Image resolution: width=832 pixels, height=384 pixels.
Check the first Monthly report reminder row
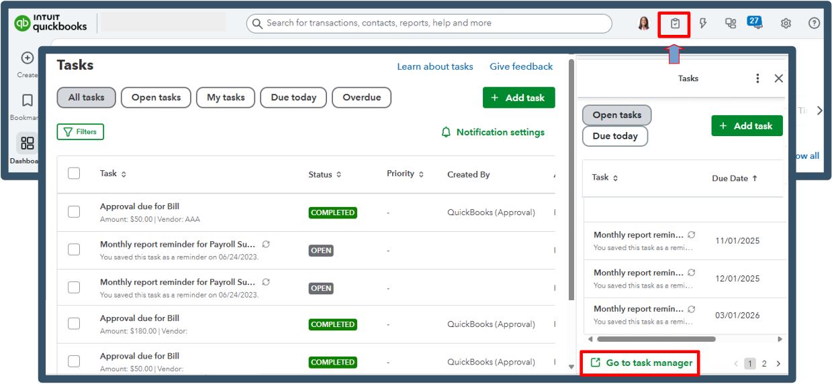74,249
